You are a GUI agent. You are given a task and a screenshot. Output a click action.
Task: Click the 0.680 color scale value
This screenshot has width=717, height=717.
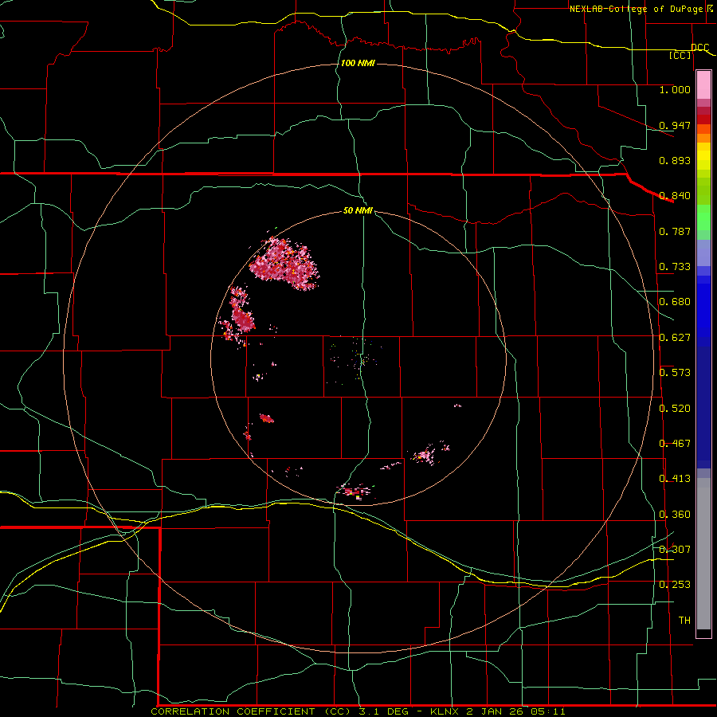[675, 302]
